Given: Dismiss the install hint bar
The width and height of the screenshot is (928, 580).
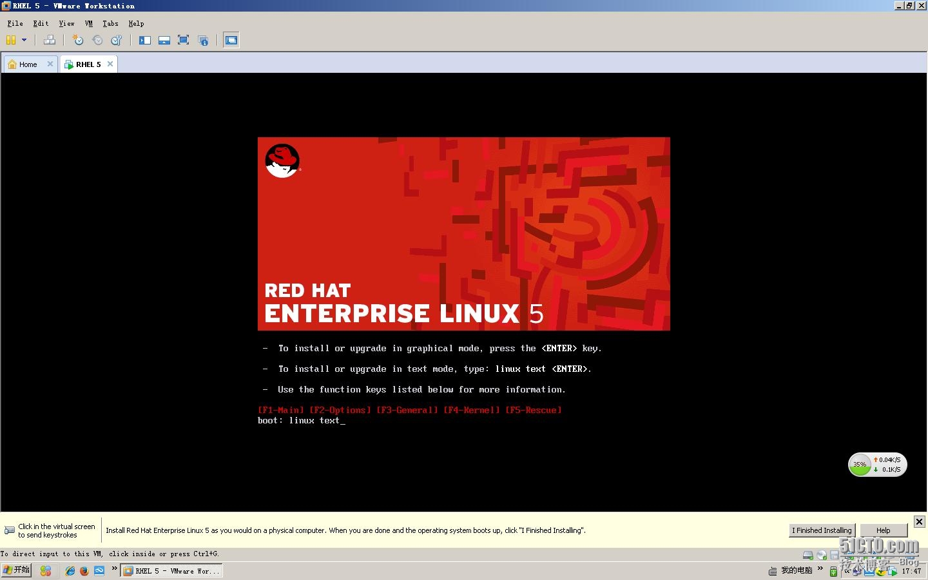Looking at the screenshot, I should point(920,521).
